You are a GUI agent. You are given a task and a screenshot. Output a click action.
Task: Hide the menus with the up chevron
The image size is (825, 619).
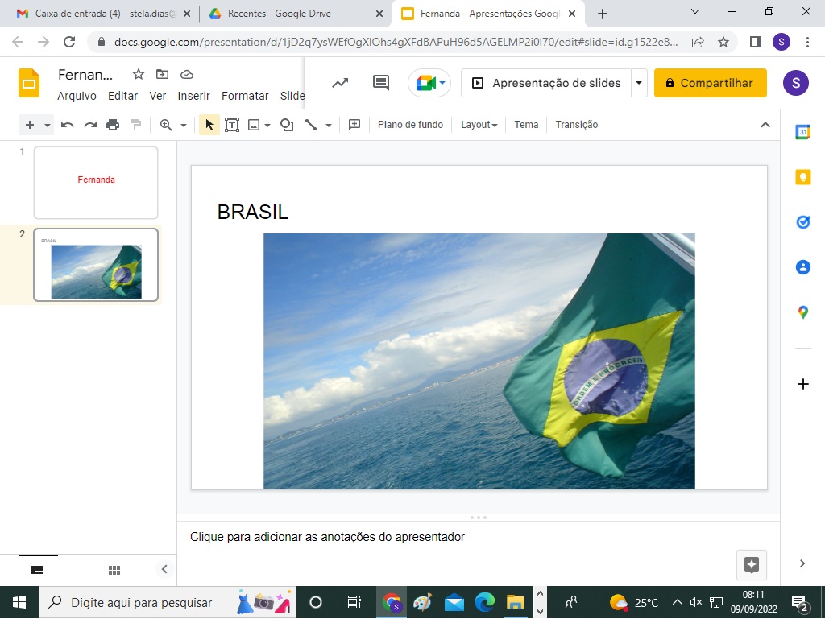point(765,125)
